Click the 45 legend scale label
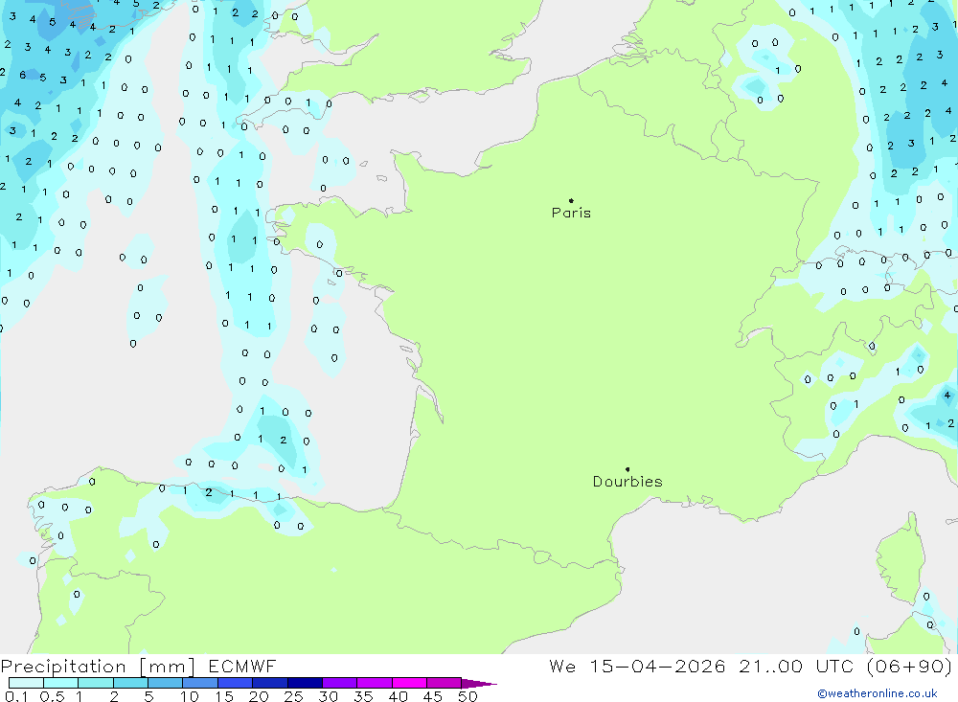The image size is (958, 702). [x=433, y=696]
